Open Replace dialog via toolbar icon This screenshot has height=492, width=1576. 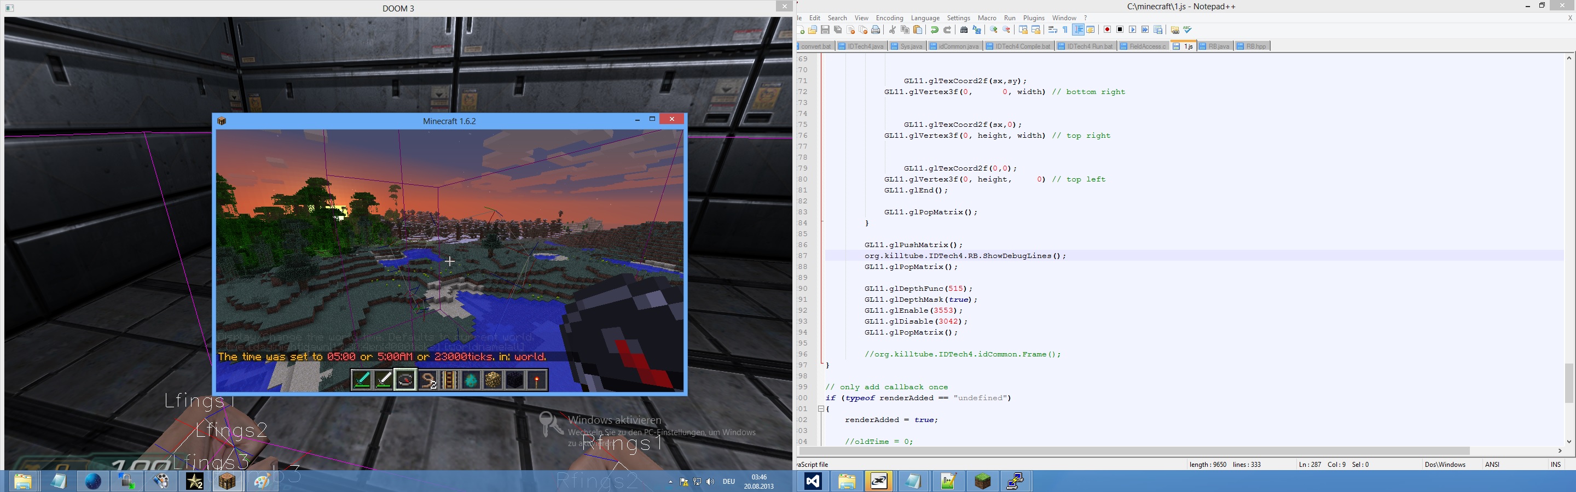click(977, 30)
